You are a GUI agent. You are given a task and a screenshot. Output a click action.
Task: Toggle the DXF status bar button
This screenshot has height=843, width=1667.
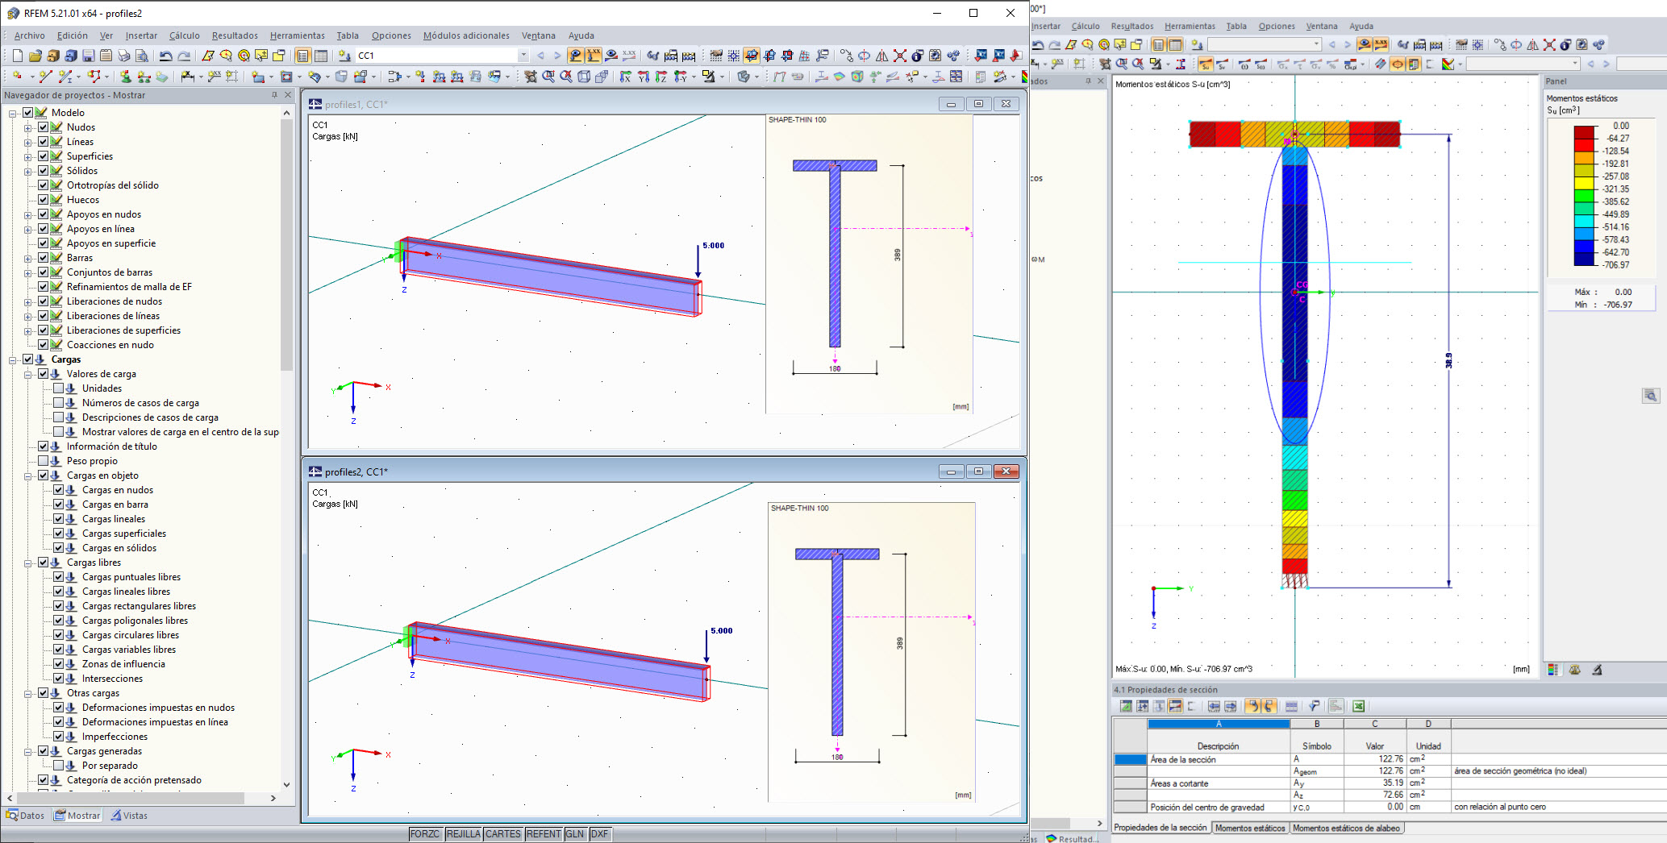pyautogui.click(x=600, y=834)
